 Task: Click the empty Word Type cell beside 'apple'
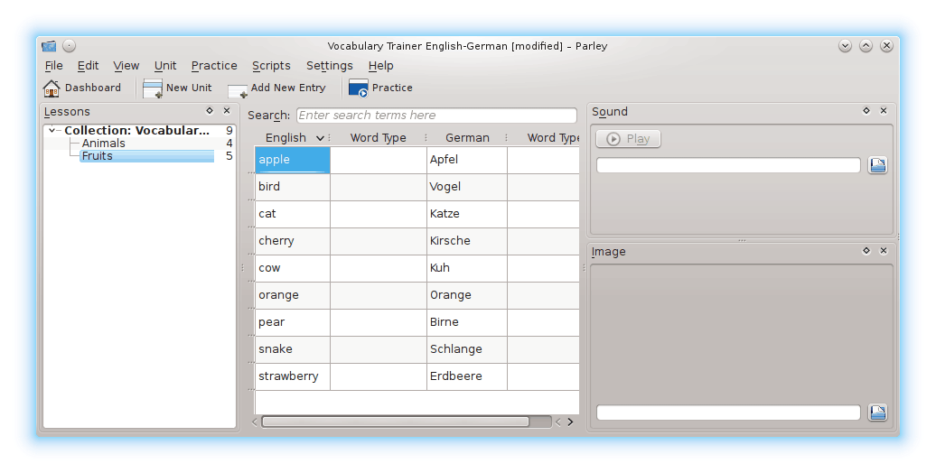tap(379, 160)
